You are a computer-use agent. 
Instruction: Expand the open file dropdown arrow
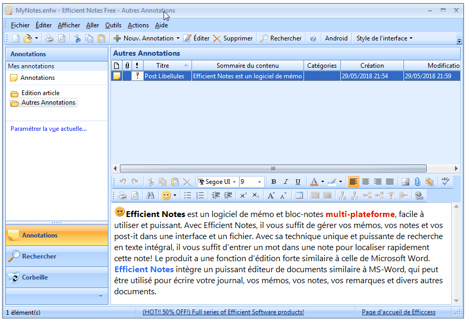36,38
